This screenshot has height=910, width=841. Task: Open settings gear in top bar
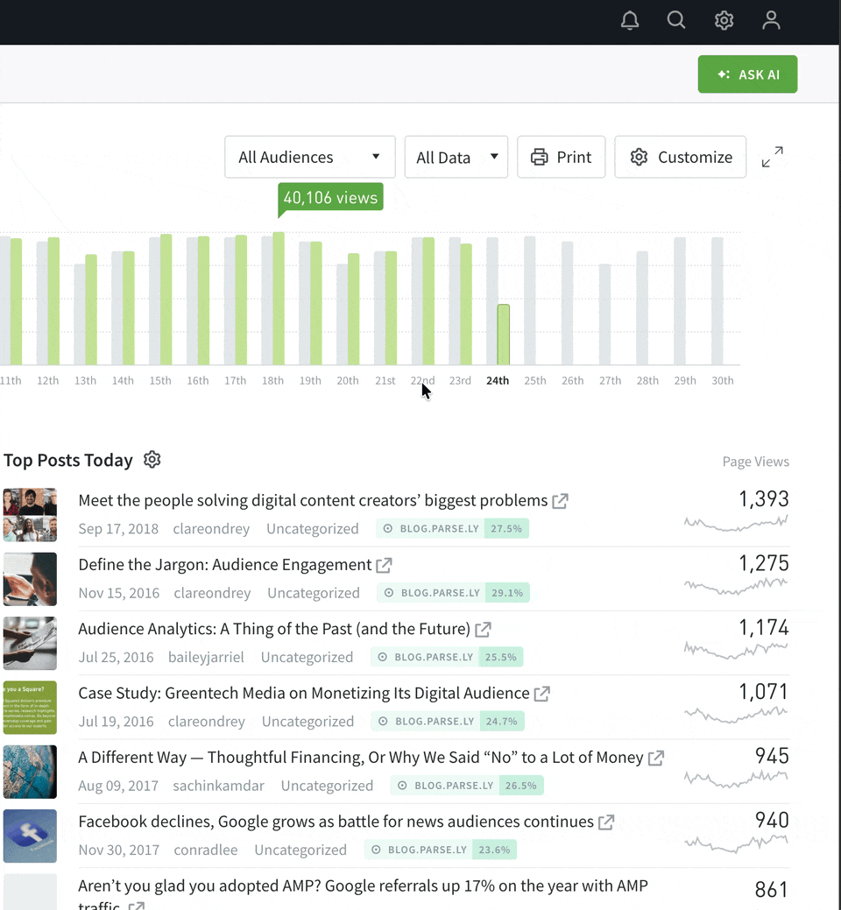724,20
